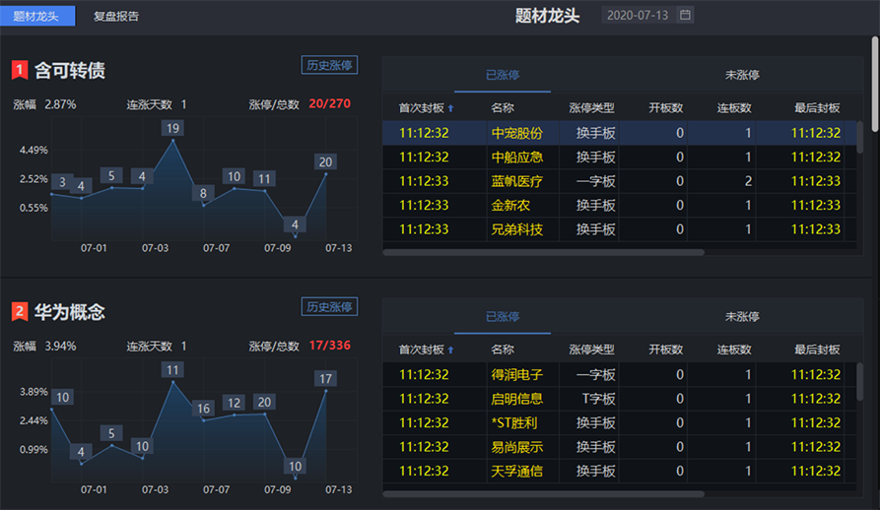Click 连板数 column header in 含可转债 table
This screenshot has height=510, width=880.
click(734, 108)
